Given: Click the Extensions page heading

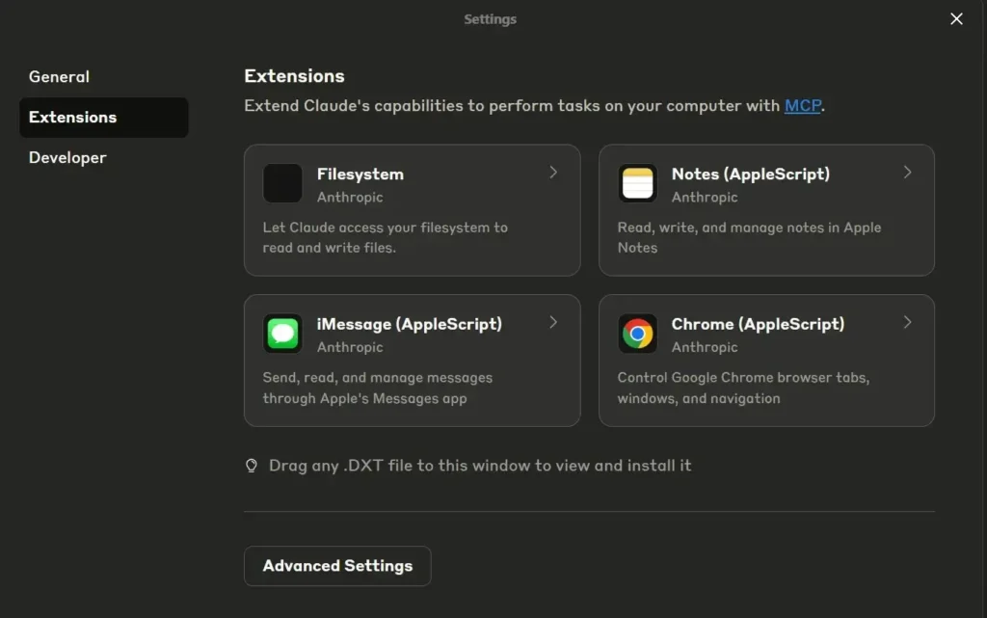Looking at the screenshot, I should pyautogui.click(x=294, y=76).
